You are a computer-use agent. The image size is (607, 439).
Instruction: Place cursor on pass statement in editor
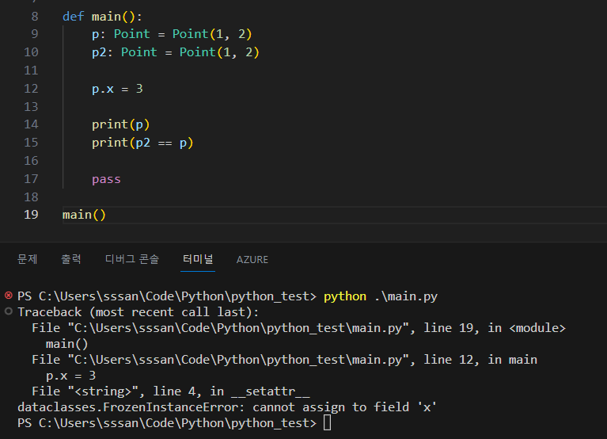coord(106,179)
